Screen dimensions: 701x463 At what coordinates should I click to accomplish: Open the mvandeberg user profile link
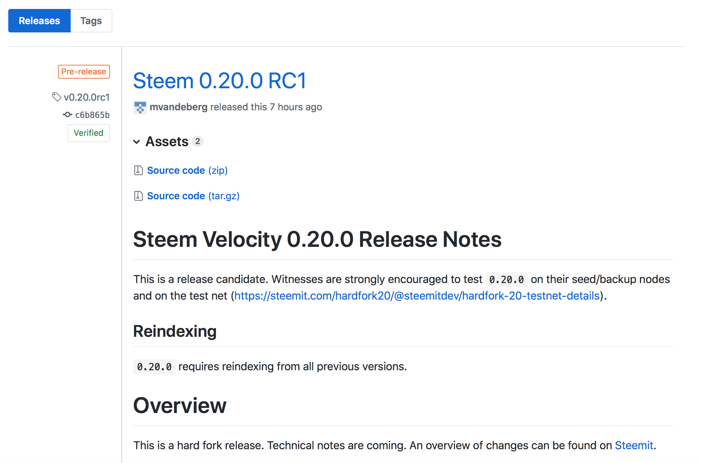179,107
